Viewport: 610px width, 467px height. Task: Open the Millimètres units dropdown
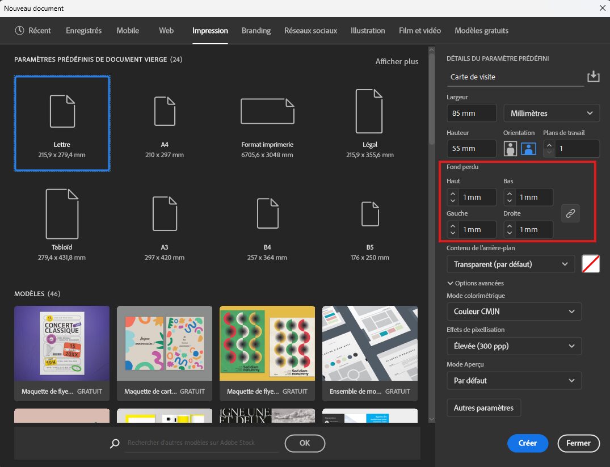tap(551, 113)
